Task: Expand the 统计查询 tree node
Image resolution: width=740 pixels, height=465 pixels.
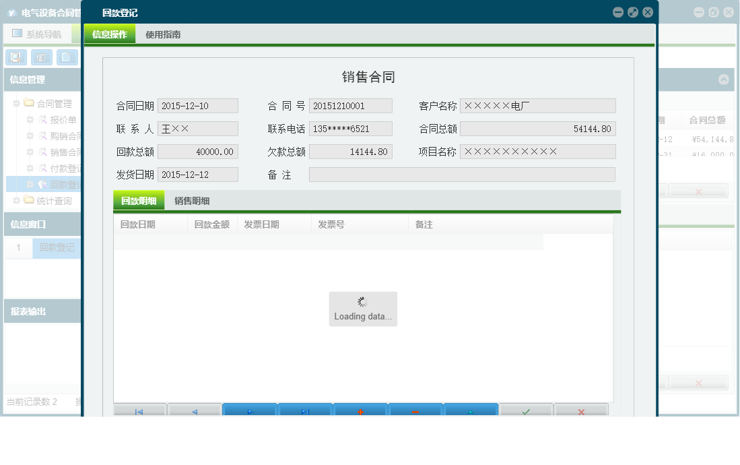Action: point(17,199)
